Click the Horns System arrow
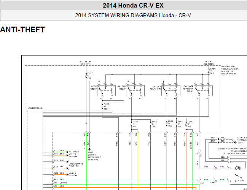247x190 pixels. (x=68, y=174)
